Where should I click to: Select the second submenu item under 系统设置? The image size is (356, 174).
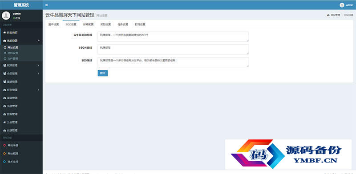(21, 53)
